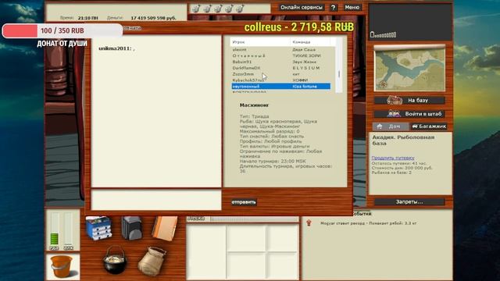Click the progress bar above the keepnet grid

click(x=254, y=219)
